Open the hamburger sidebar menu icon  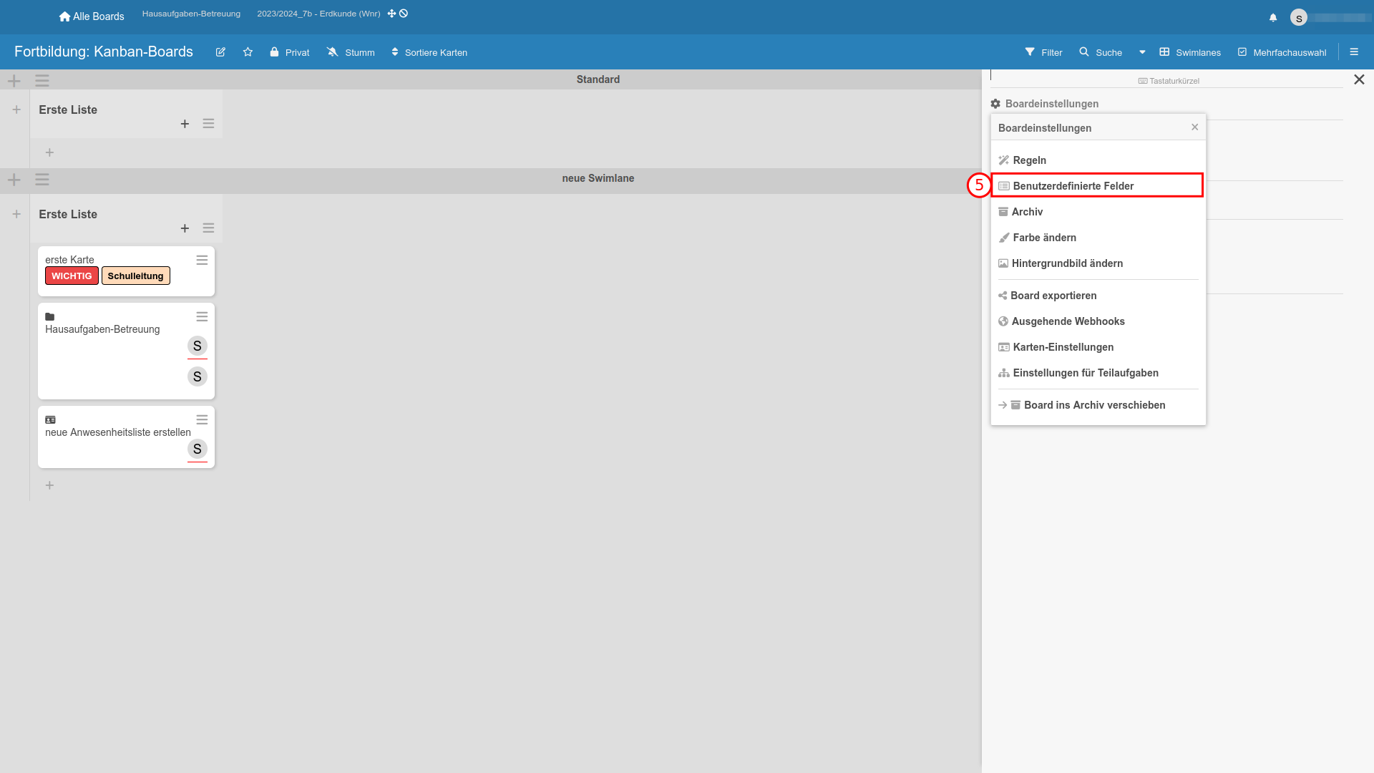[x=1354, y=52]
